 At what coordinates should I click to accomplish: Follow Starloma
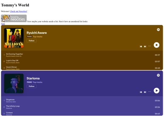(x=32, y=86)
